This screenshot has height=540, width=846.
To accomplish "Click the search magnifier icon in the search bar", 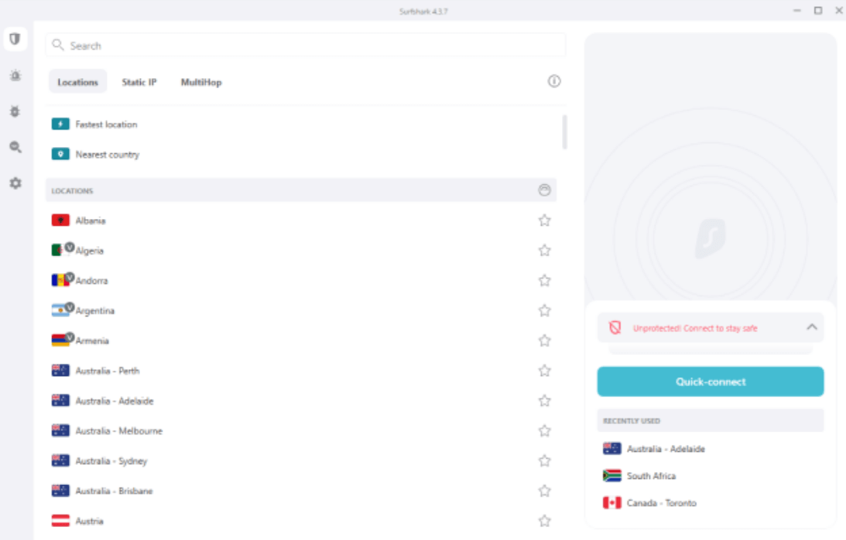I will (x=58, y=45).
